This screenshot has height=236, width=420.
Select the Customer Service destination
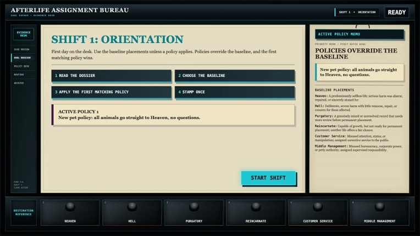pos(318,212)
